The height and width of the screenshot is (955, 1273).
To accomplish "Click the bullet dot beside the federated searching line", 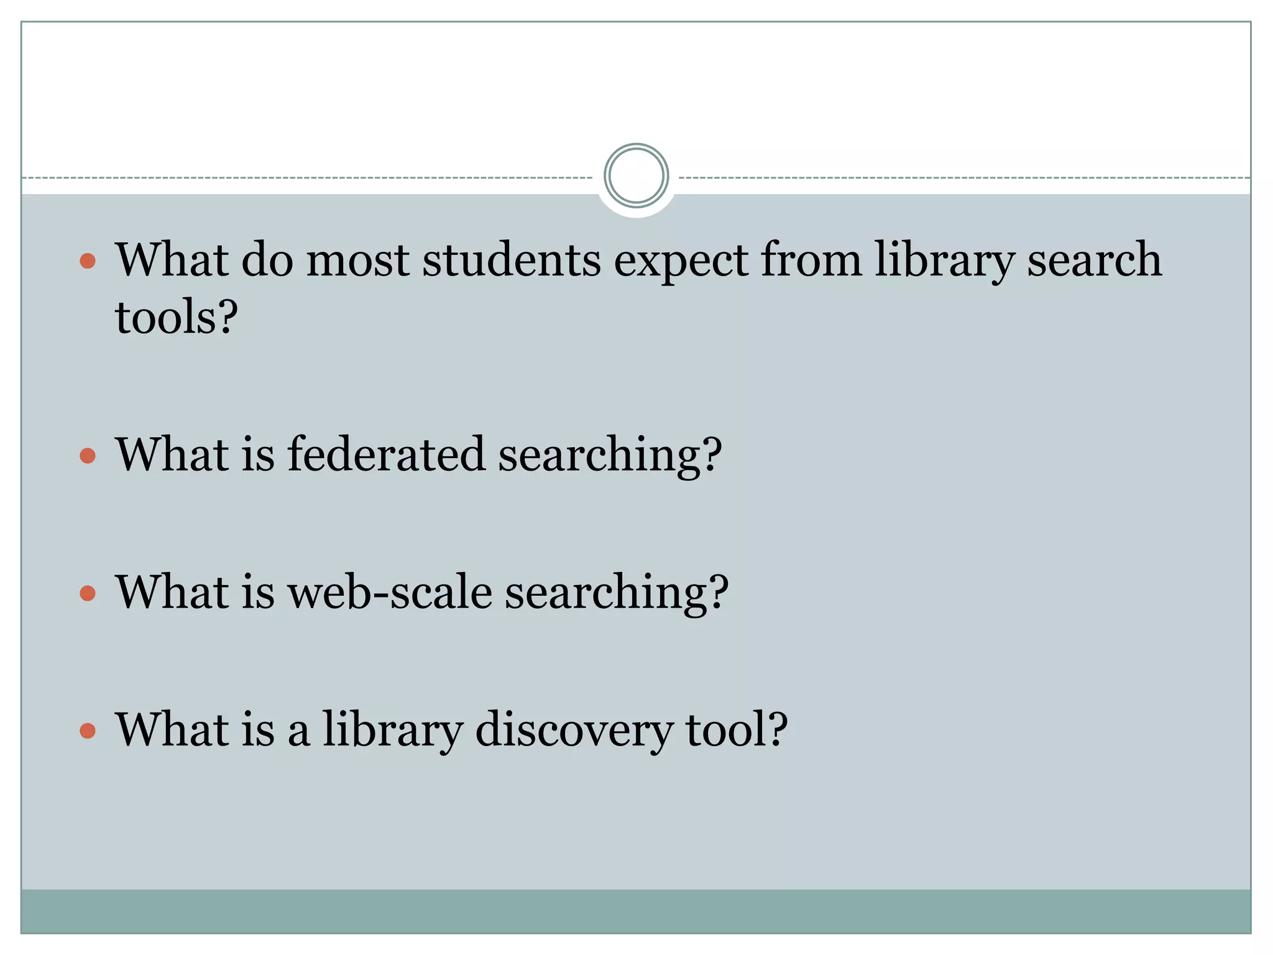I will click(x=88, y=456).
